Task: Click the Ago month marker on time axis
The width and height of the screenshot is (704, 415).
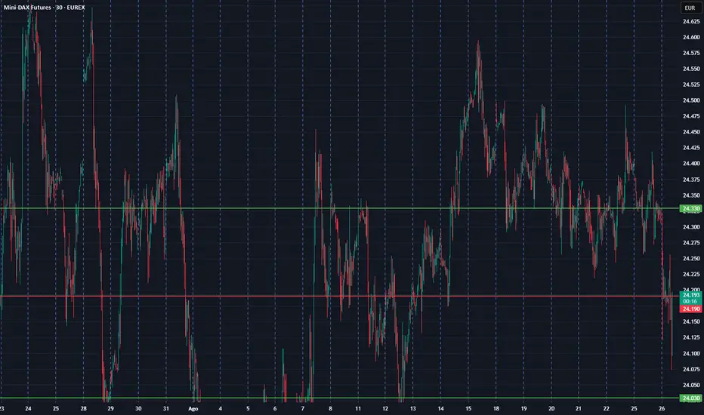Action: 193,408
